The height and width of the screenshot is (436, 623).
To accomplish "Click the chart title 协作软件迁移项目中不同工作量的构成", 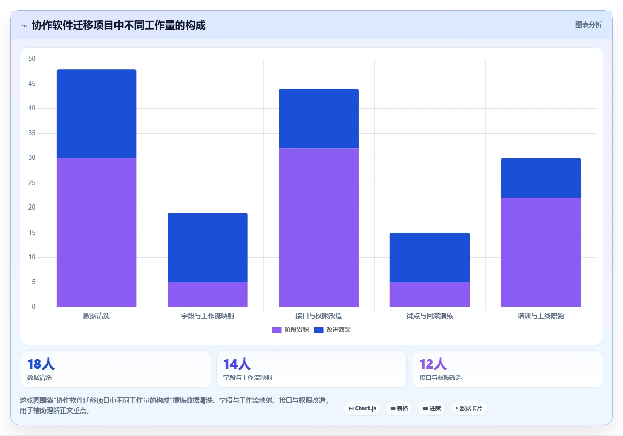I will [x=119, y=25].
